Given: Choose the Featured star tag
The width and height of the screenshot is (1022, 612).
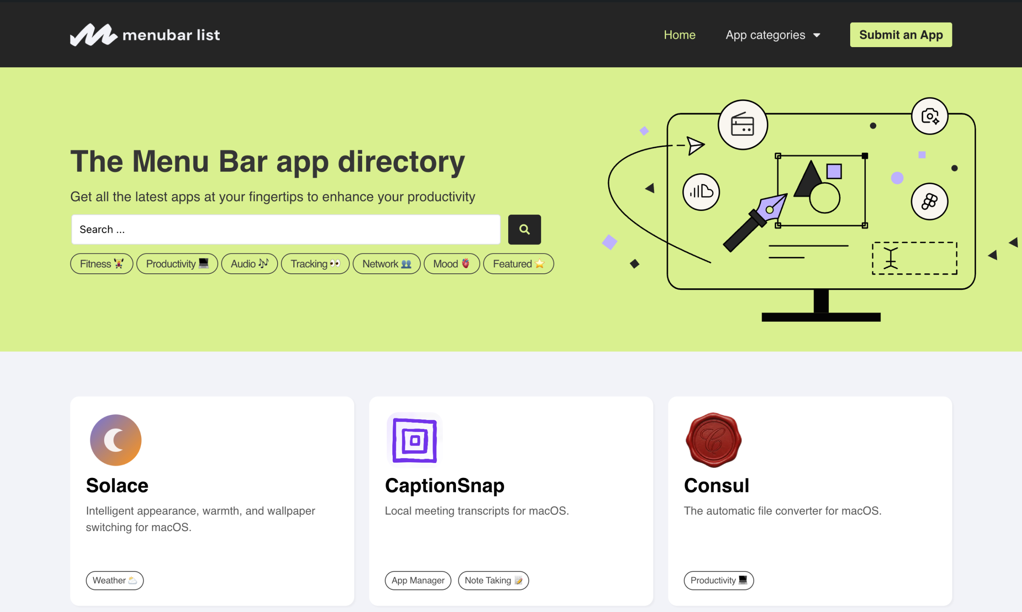Looking at the screenshot, I should tap(518, 264).
